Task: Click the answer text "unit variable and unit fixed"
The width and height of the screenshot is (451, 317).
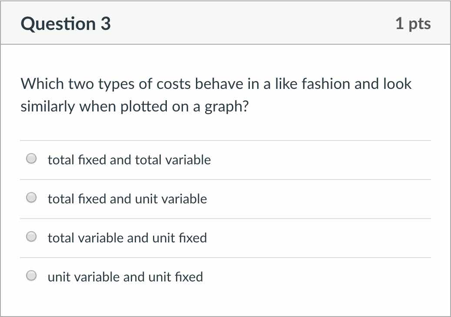Action: (x=125, y=277)
